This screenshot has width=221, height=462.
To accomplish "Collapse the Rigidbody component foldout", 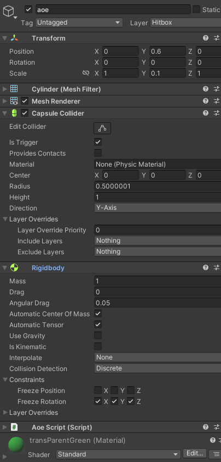I will pyautogui.click(x=4, y=267).
